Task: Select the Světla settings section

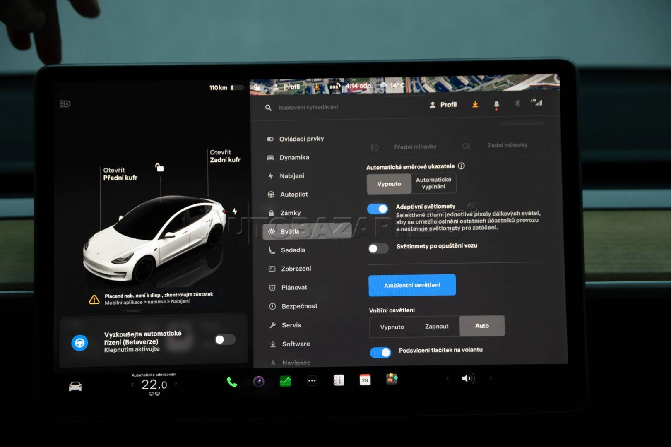Action: tap(307, 231)
